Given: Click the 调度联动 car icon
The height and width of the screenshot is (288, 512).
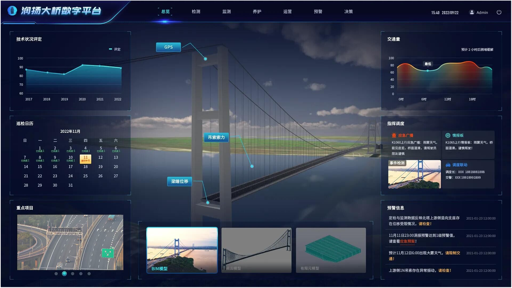Looking at the screenshot, I should click(x=448, y=165).
